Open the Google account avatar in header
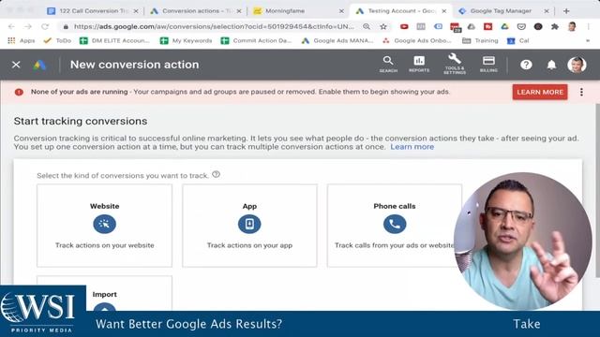The height and width of the screenshot is (337, 600). [x=577, y=65]
